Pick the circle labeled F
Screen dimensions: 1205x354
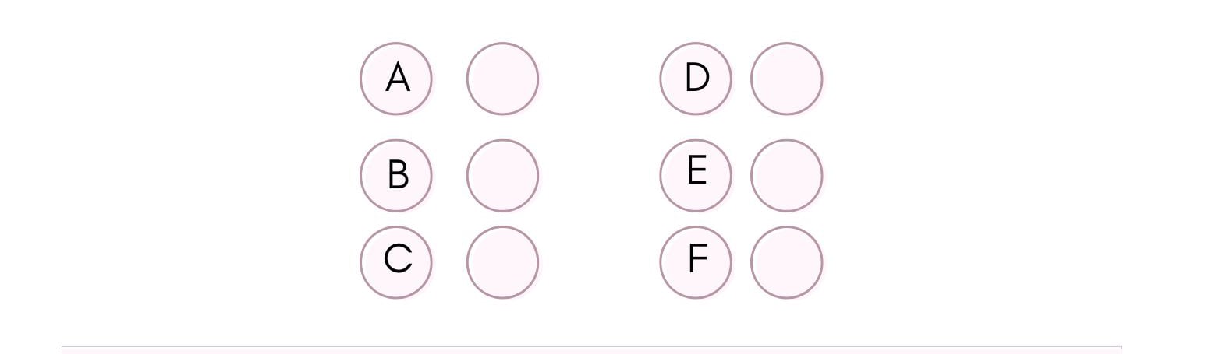click(x=696, y=262)
